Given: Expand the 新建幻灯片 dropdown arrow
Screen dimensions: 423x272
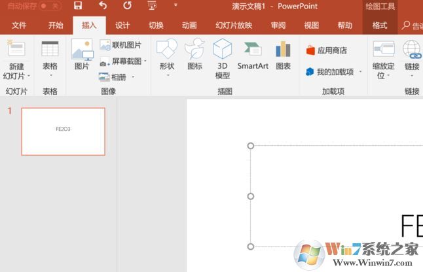Looking at the screenshot, I should [29, 76].
